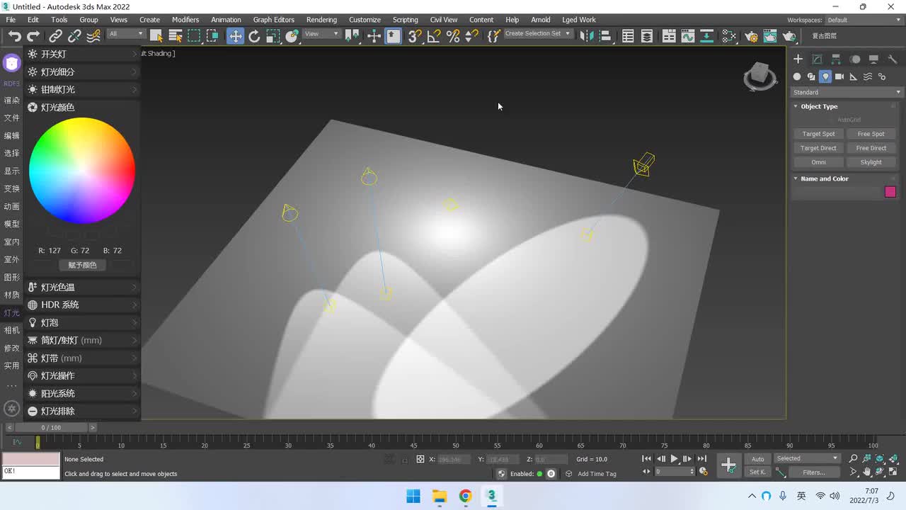Open the Layer Explorer icon
The image size is (906, 510).
click(647, 36)
